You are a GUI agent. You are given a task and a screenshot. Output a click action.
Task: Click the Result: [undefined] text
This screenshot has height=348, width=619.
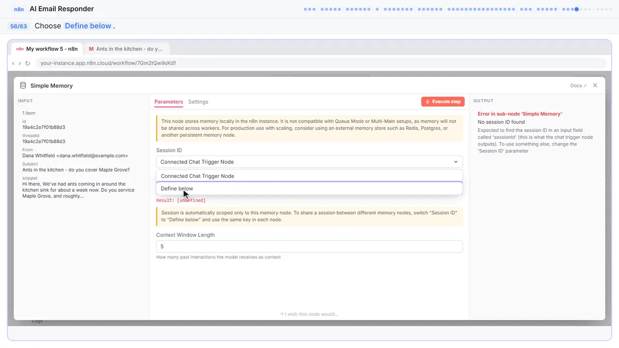[x=181, y=200]
